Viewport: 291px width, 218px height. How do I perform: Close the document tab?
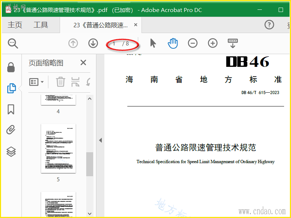pyautogui.click(x=136, y=25)
